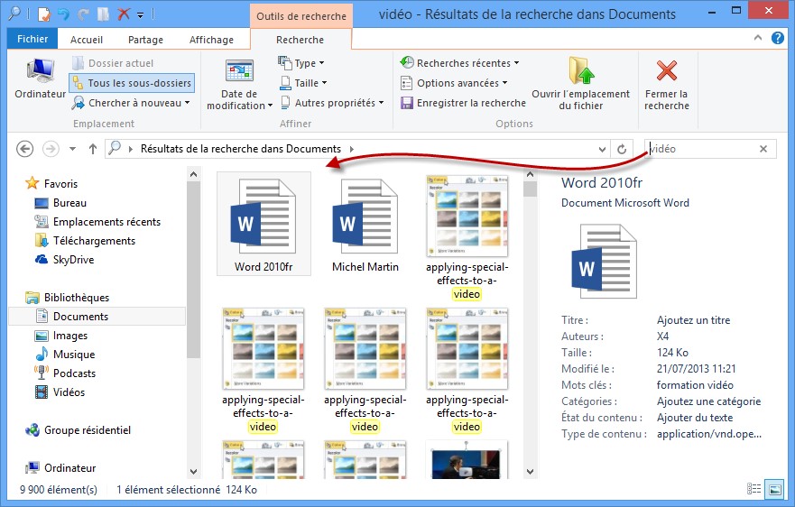Open the Date de modification filter
795x507 pixels.
click(x=238, y=86)
